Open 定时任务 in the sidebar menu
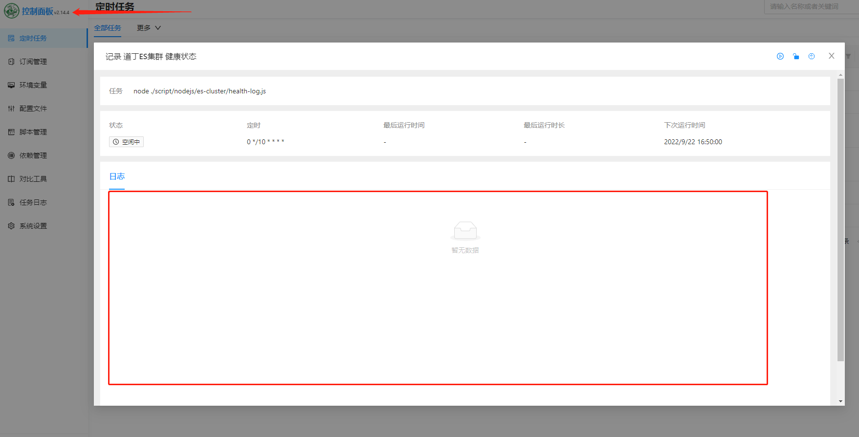The height and width of the screenshot is (437, 859). point(44,38)
